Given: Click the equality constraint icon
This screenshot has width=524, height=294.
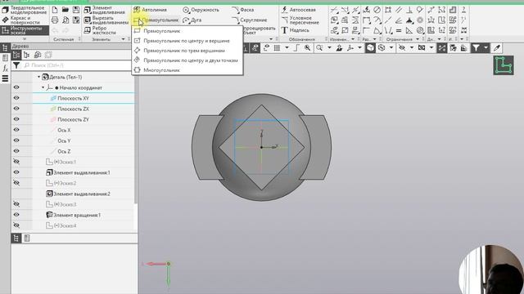Looking at the screenshot, I should pyautogui.click(x=399, y=31).
